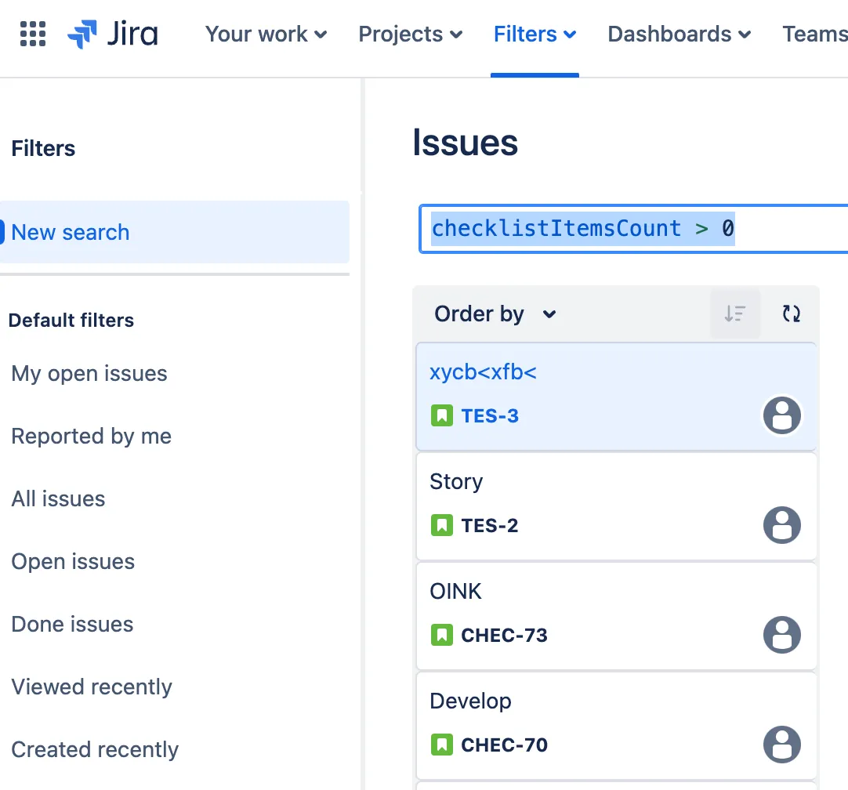This screenshot has width=848, height=790.
Task: Open All issues filter
Action: coord(59,498)
